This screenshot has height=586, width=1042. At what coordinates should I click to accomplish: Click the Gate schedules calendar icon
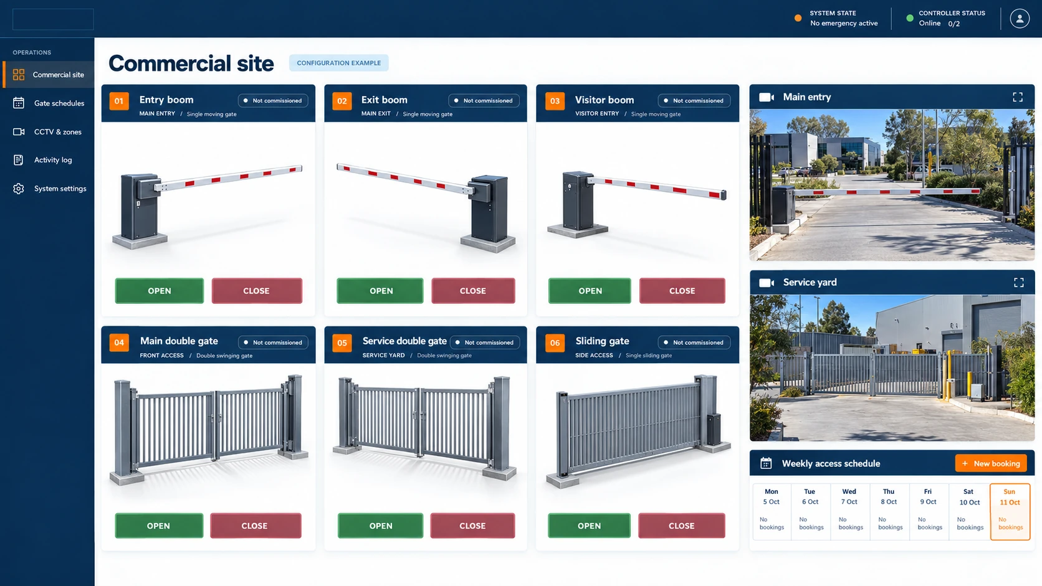click(x=19, y=103)
